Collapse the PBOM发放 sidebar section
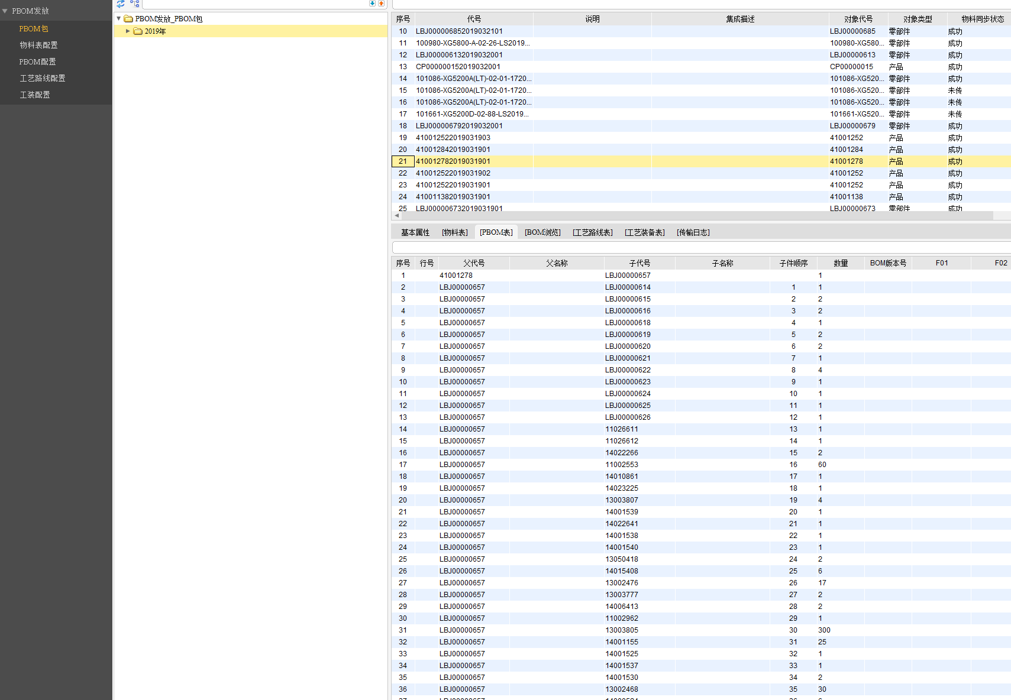Image resolution: width=1011 pixels, height=700 pixels. click(x=5, y=11)
